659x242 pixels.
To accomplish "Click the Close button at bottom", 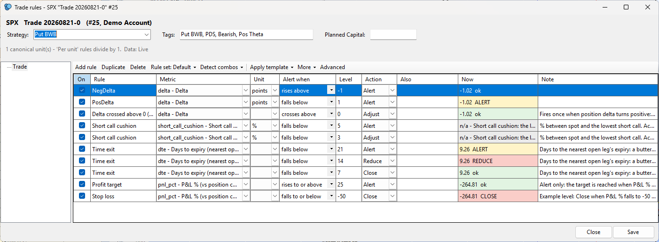I will tap(593, 232).
